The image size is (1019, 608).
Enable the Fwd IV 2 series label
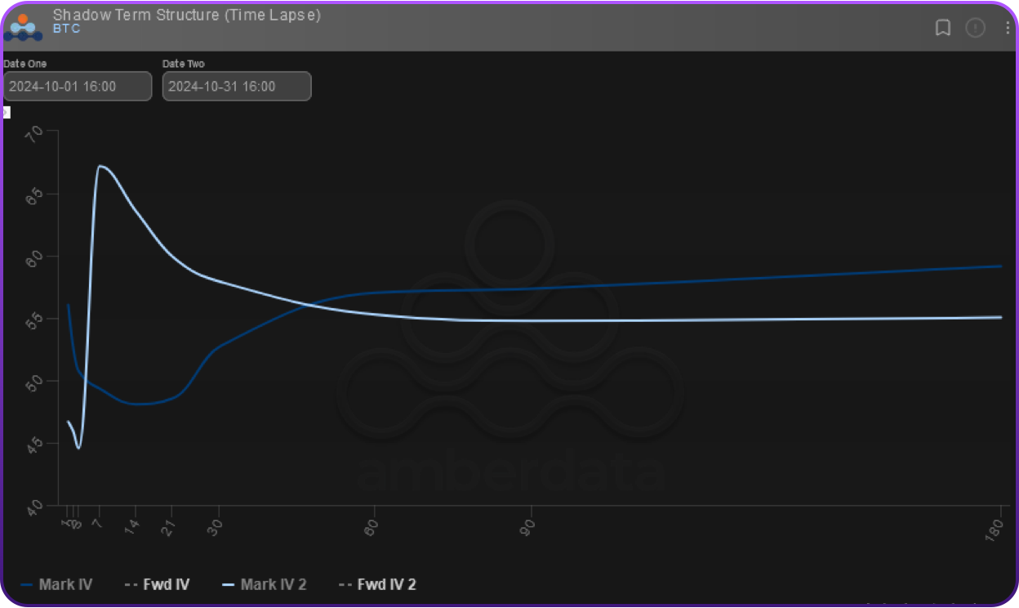pyautogui.click(x=387, y=585)
